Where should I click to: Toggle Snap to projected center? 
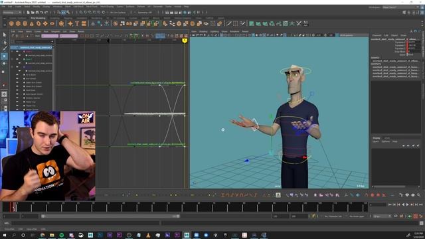pos(94,13)
